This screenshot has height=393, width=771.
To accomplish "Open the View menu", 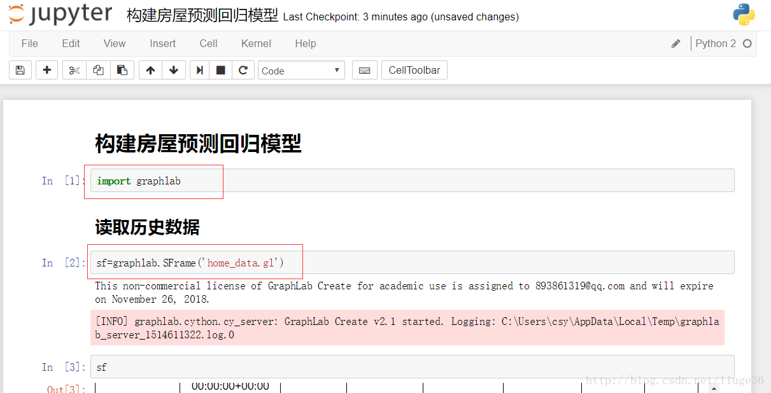I will point(115,43).
